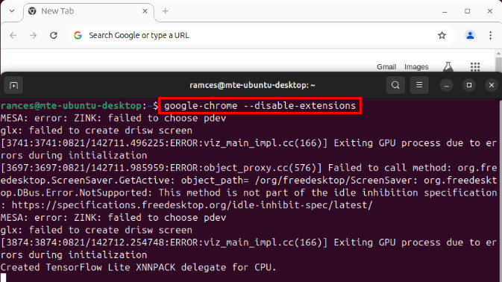The height and width of the screenshot is (282, 502).
Task: Close the terminal window
Action: pyautogui.click(x=492, y=85)
